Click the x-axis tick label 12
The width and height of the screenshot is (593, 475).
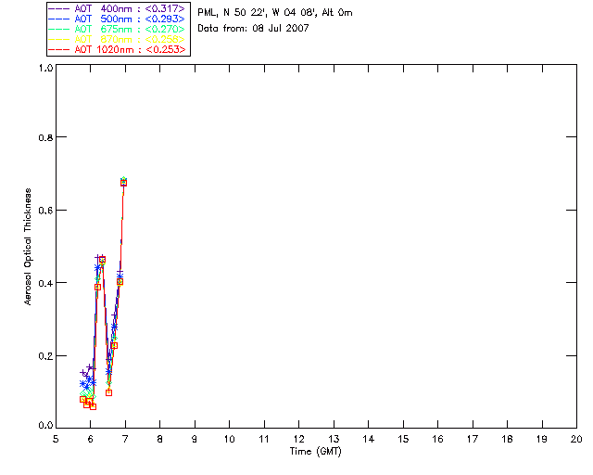[x=298, y=439]
